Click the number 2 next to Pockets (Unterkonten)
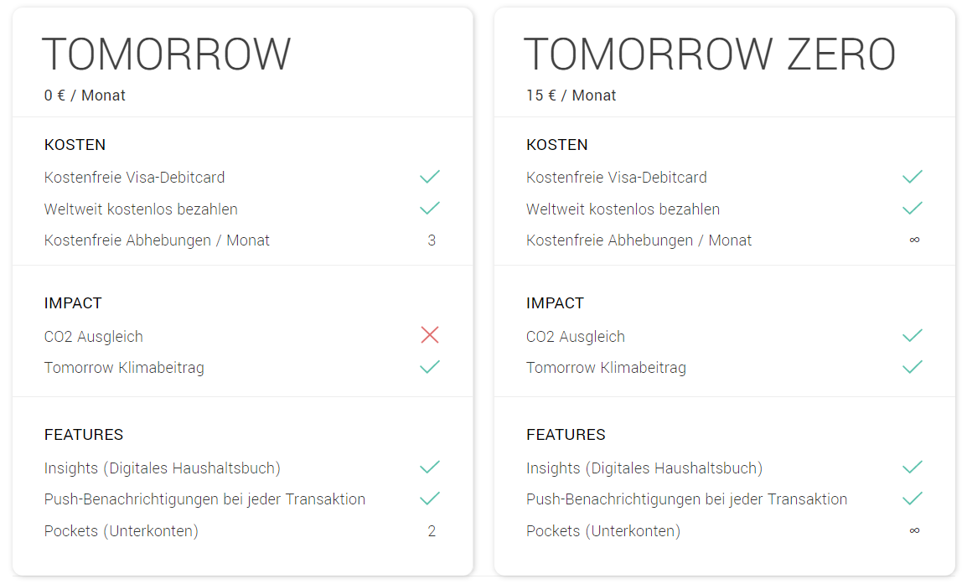Screen dimensions: 967x584 pyautogui.click(x=432, y=531)
